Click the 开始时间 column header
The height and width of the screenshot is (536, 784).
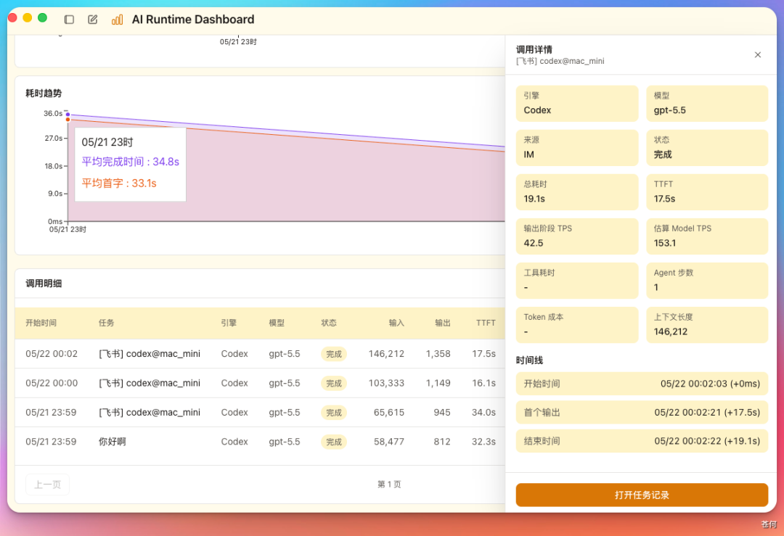[x=41, y=323]
